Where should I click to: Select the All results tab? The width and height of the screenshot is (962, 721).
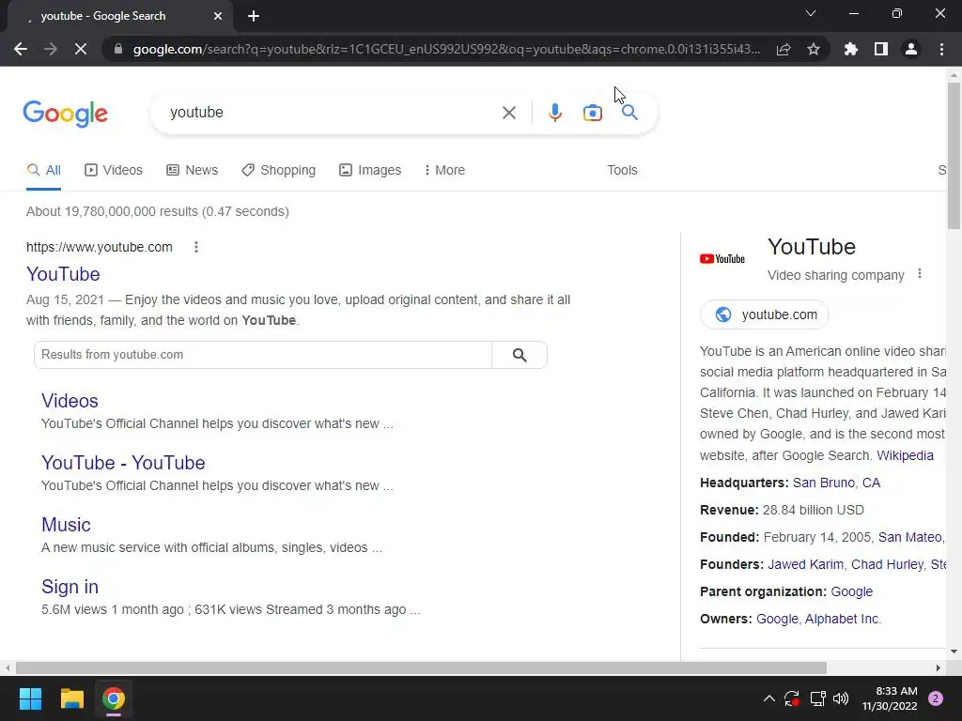point(43,171)
